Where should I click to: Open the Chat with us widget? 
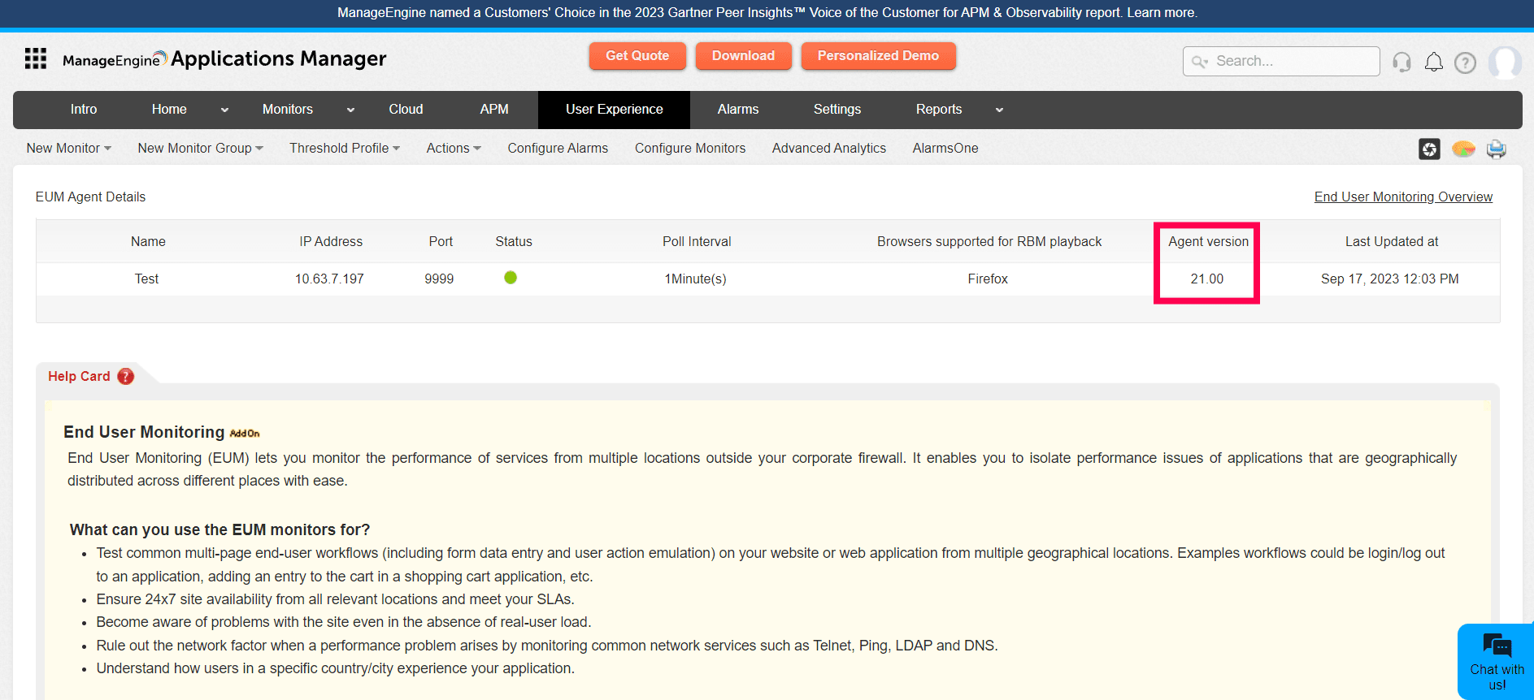pyautogui.click(x=1496, y=661)
